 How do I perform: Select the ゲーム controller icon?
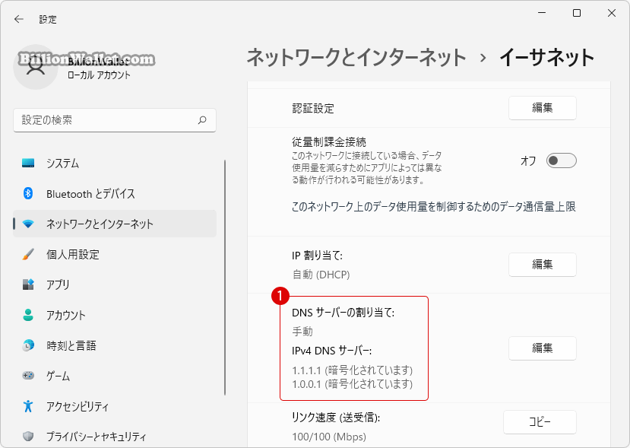pyautogui.click(x=28, y=376)
